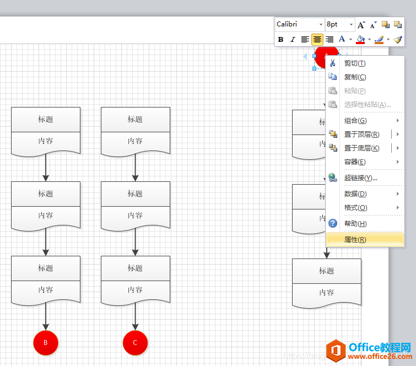This screenshot has height=366, width=416.
Task: Set text alignment to left
Action: click(305, 40)
